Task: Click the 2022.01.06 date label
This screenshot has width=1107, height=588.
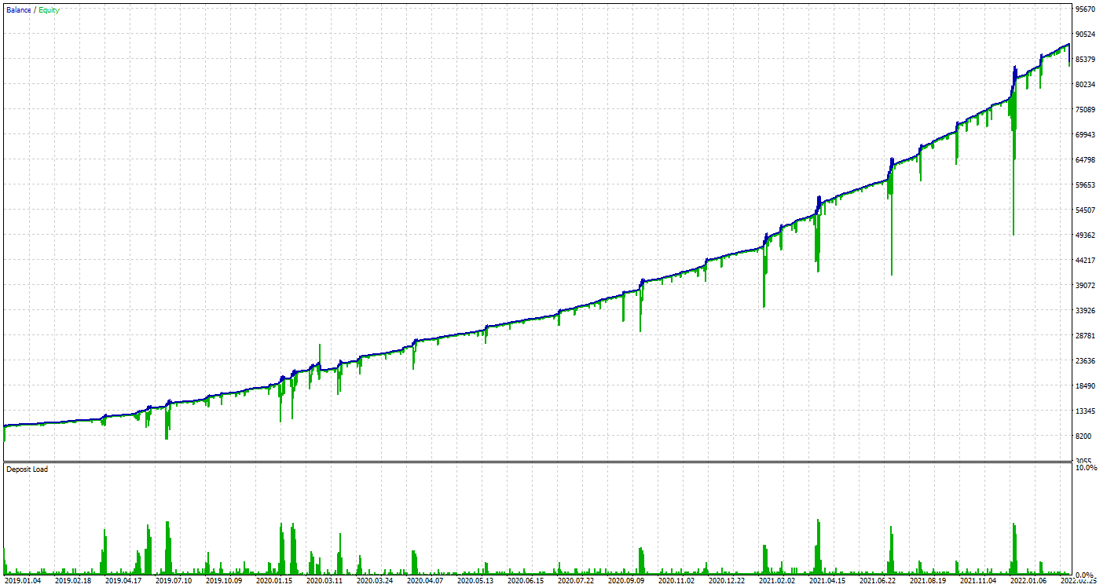Action: [x=1029, y=582]
